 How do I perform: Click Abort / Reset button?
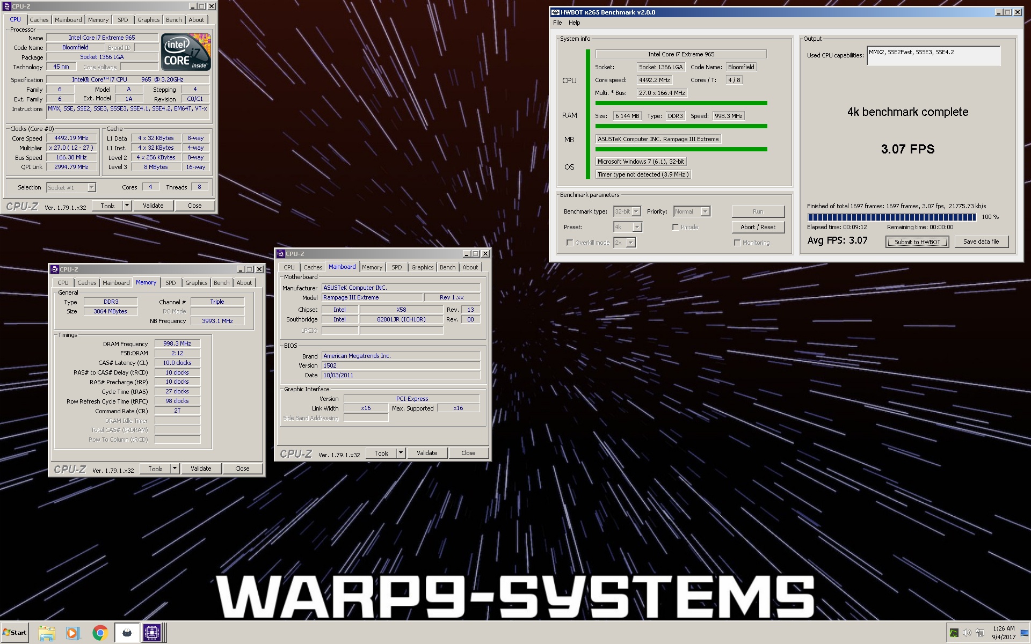click(x=758, y=227)
